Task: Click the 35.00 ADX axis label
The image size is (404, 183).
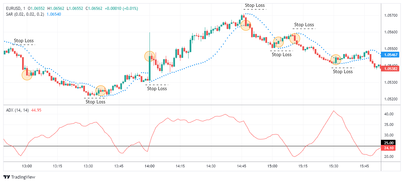Action: click(x=389, y=125)
